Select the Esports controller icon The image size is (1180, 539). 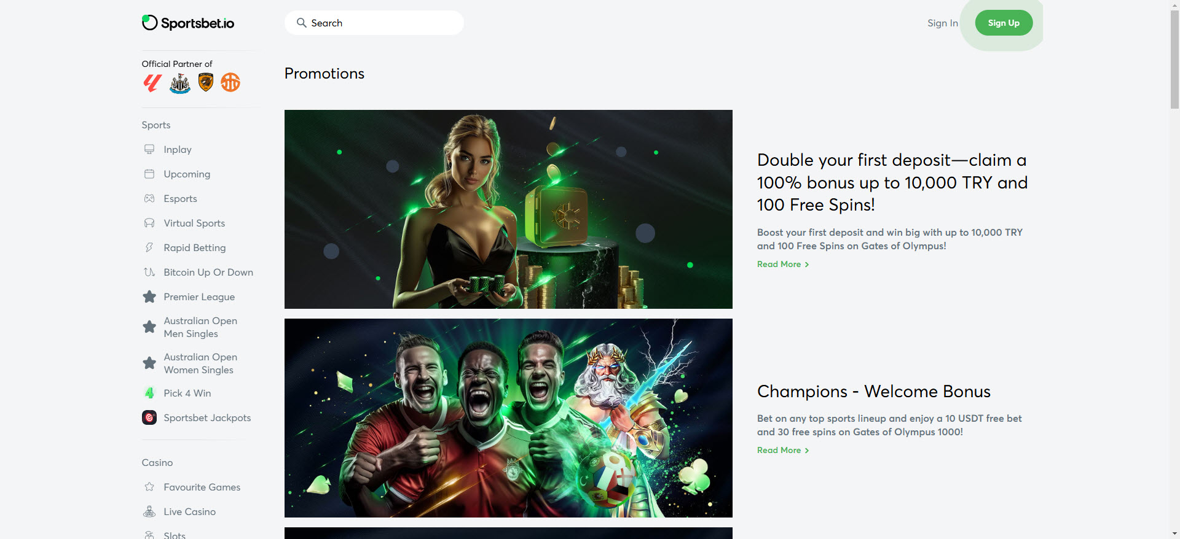149,198
